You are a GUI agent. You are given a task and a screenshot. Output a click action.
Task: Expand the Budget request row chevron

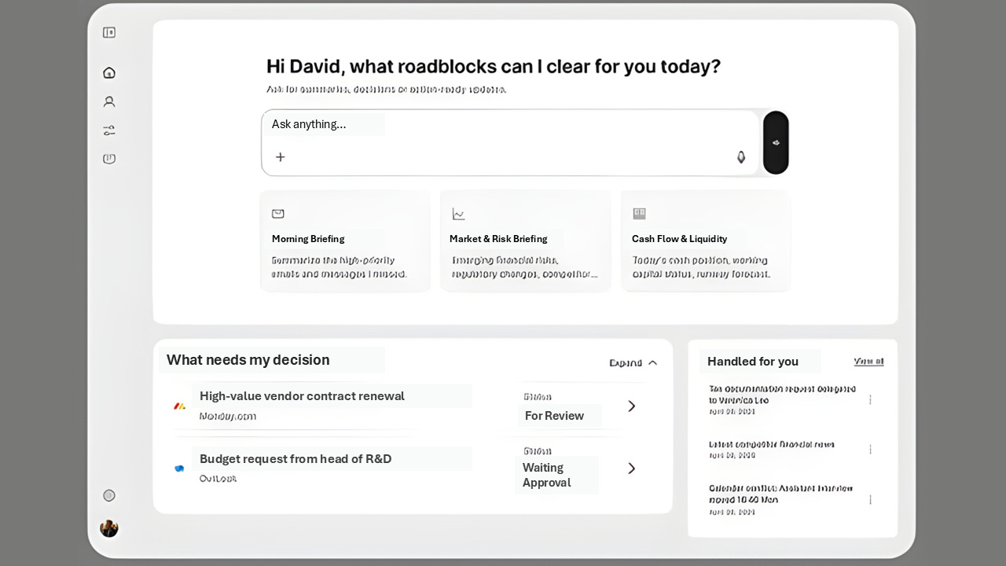(x=631, y=469)
